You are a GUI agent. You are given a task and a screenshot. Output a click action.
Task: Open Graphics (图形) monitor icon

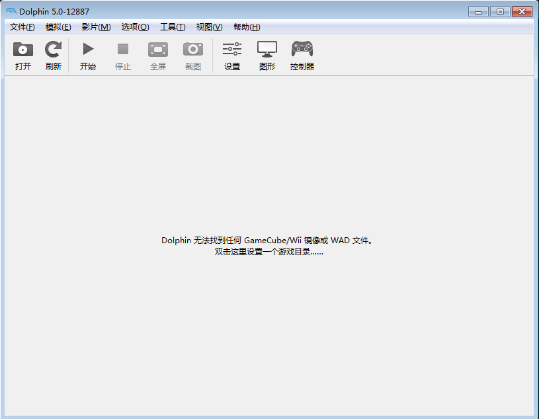[x=267, y=50]
